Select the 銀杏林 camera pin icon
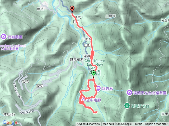169x126 pixels. tap(98, 89)
